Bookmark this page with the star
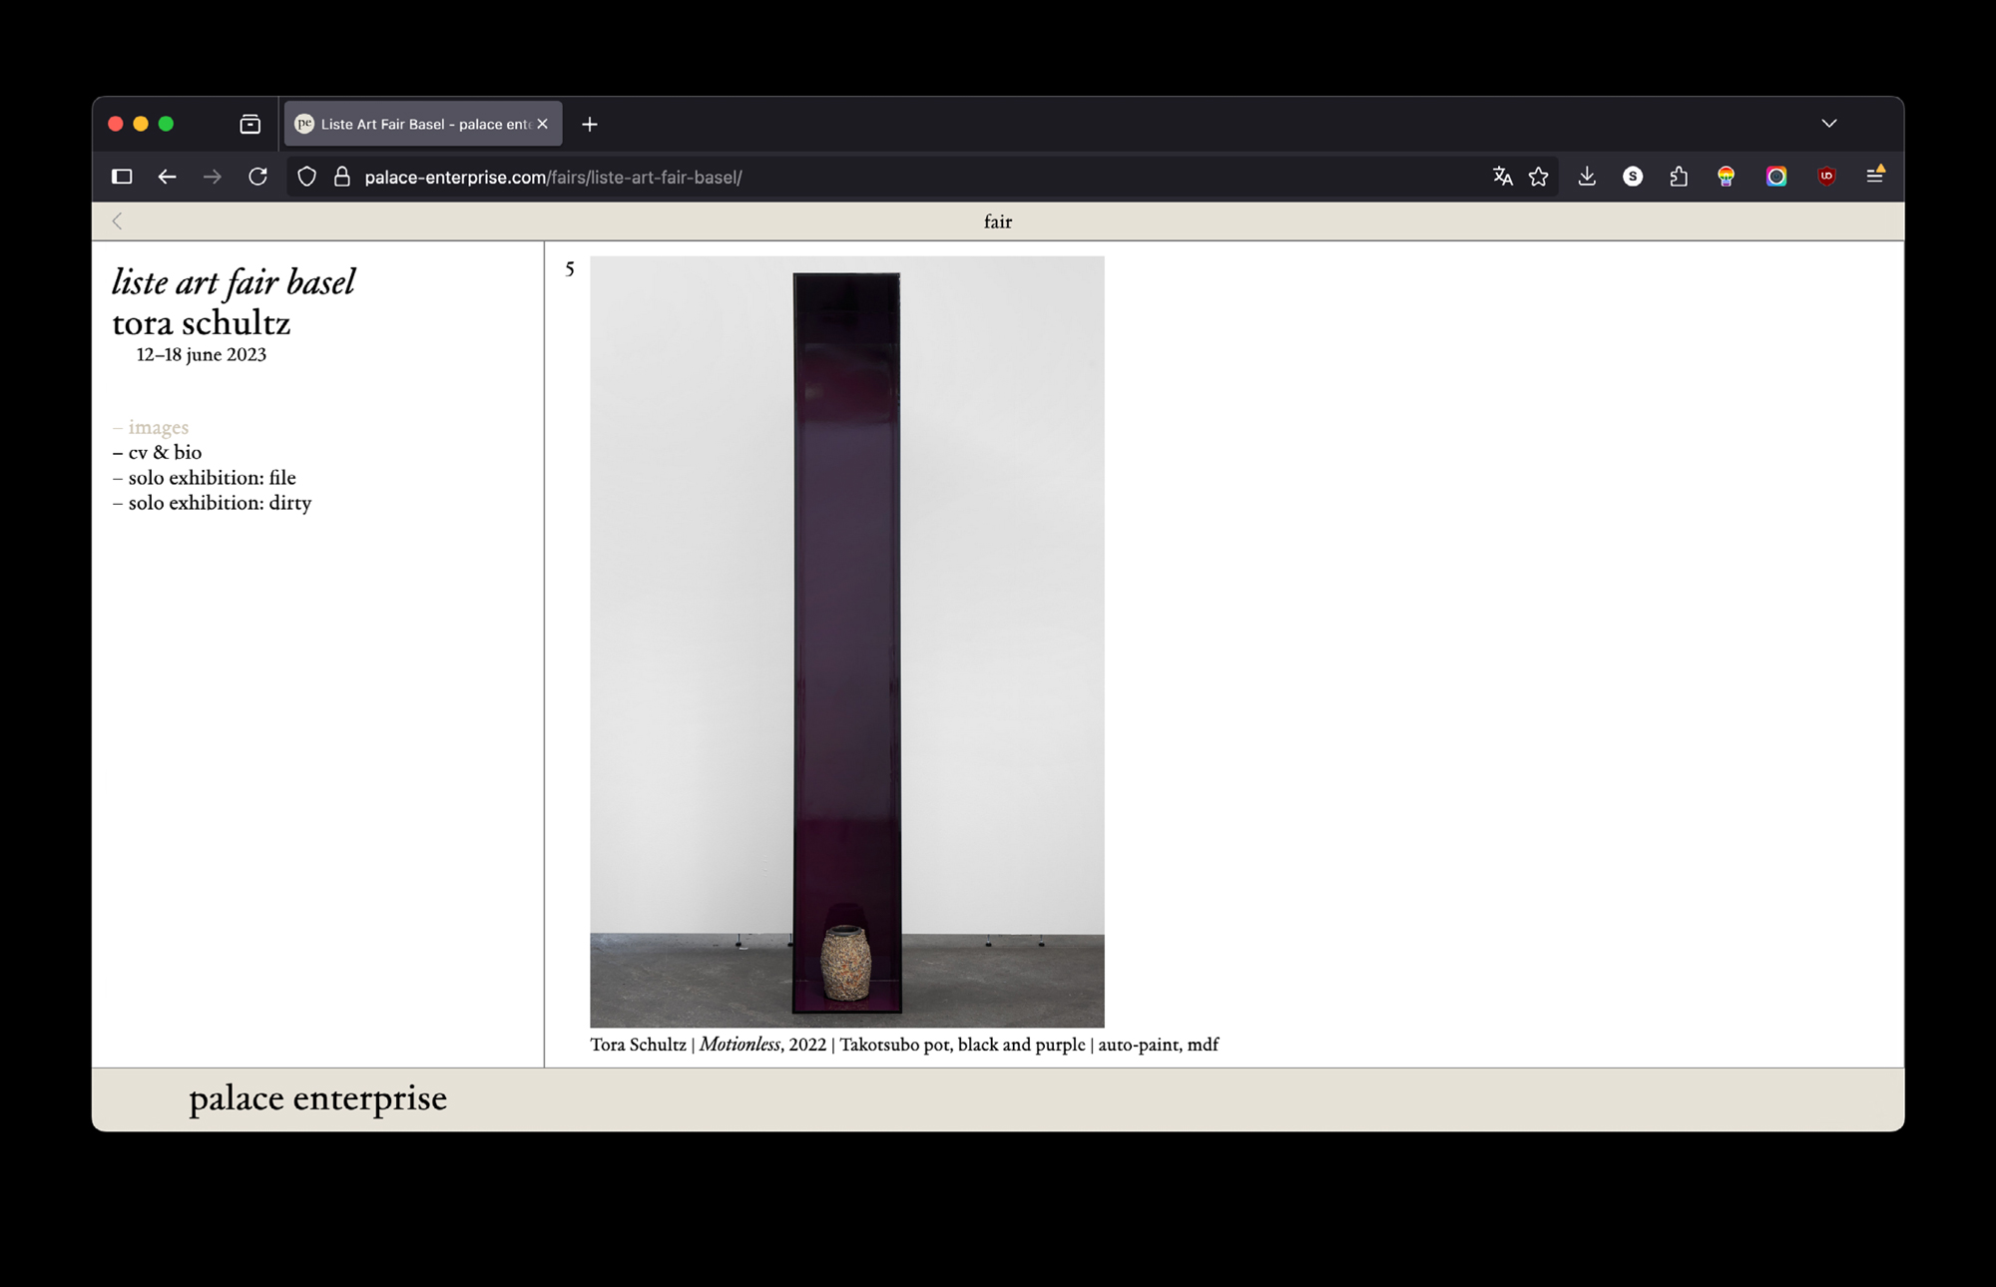Screen dimensions: 1996x1287 1539,177
